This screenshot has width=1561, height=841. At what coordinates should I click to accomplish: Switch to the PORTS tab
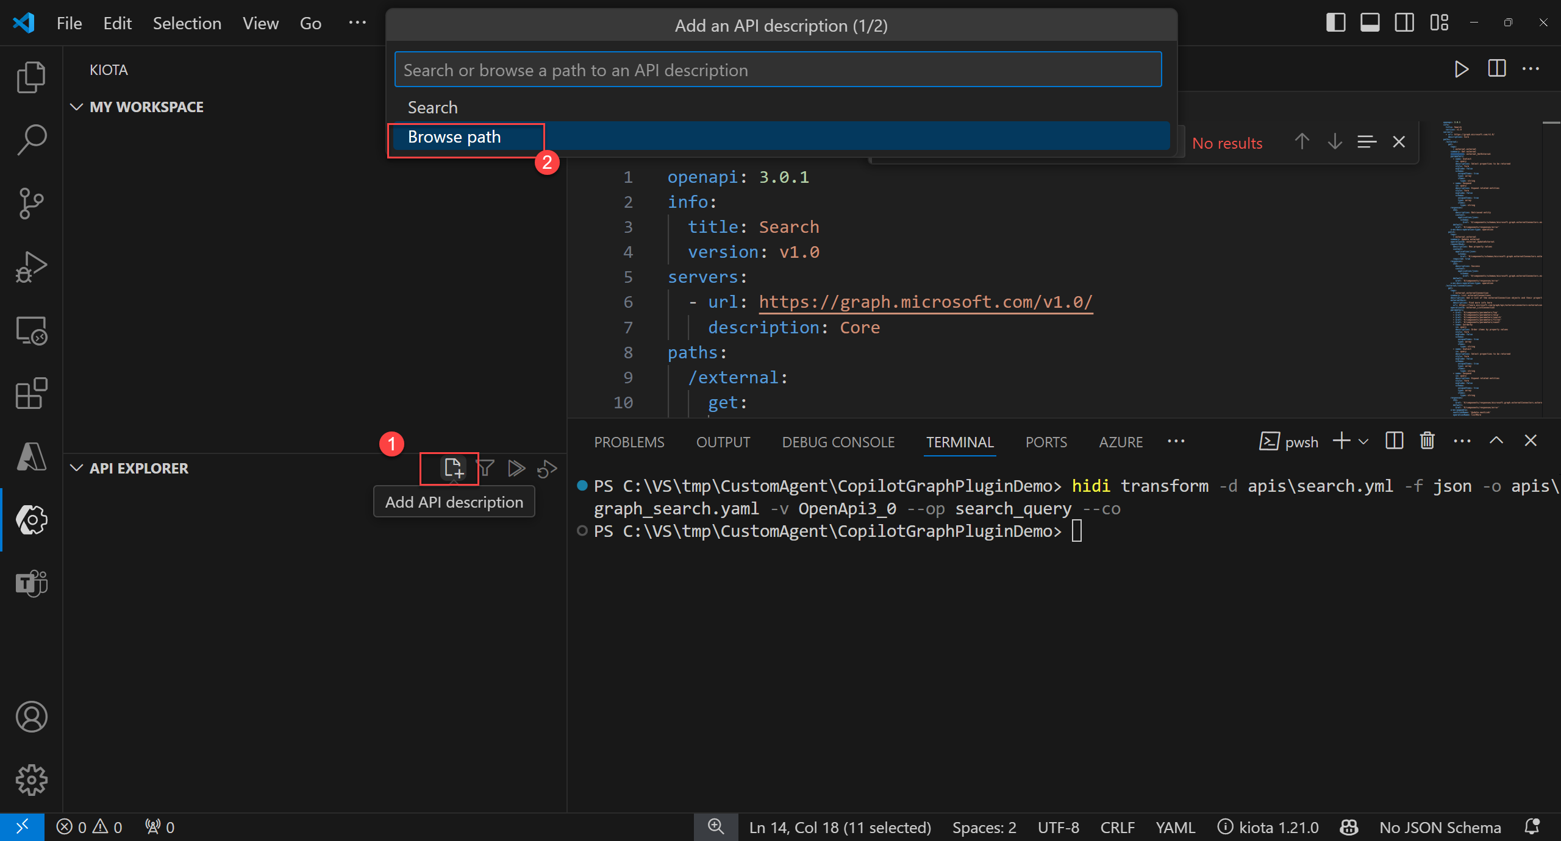[x=1046, y=442]
